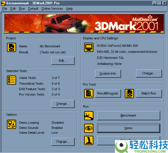This screenshot has width=168, height=153.
Task: Click the Demo Sounds 'Enabled' value
Action: (57, 128)
